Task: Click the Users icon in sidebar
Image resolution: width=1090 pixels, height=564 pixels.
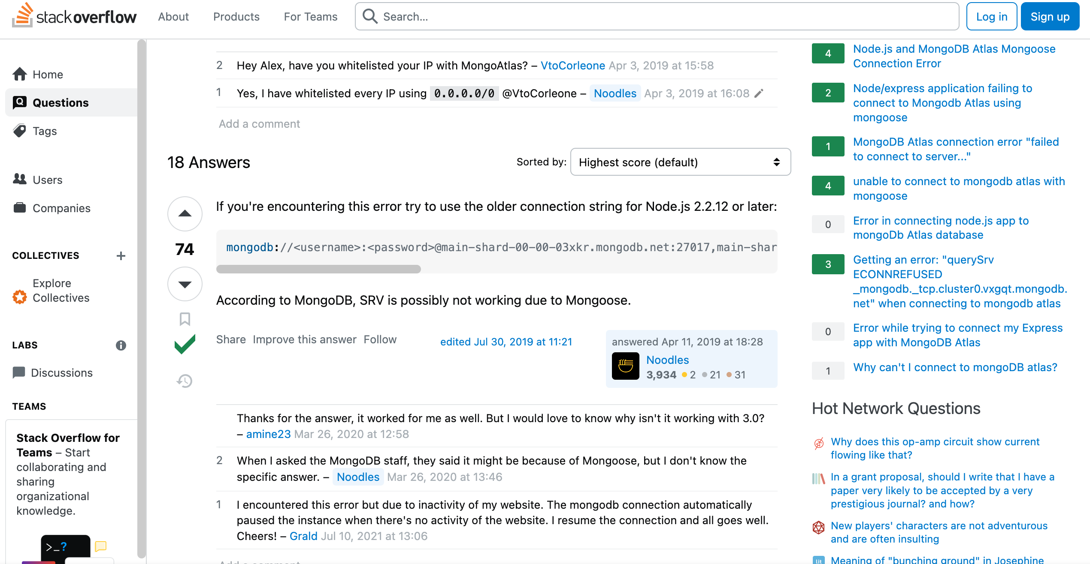Action: (x=20, y=179)
